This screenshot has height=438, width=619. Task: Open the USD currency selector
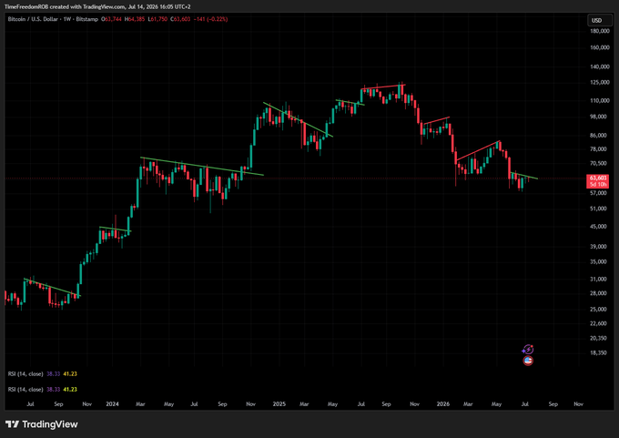[x=599, y=20]
